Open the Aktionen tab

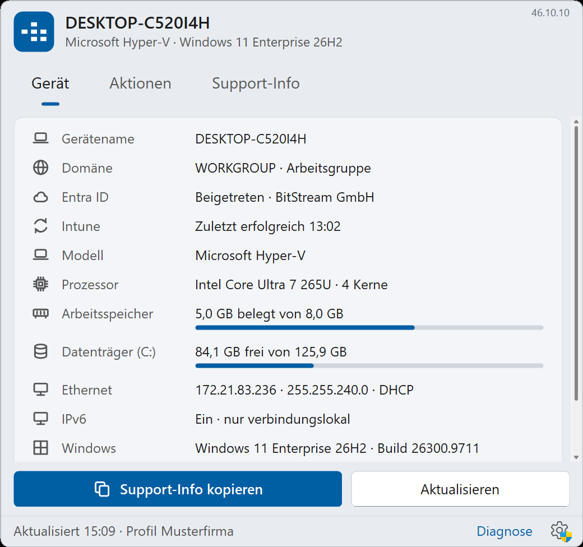[x=140, y=84]
